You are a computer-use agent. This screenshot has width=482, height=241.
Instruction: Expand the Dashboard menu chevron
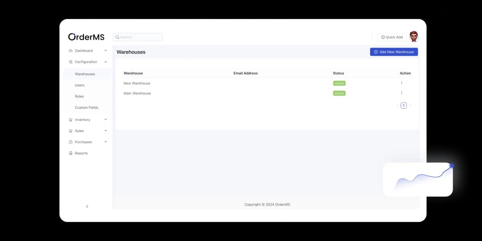tap(106, 51)
